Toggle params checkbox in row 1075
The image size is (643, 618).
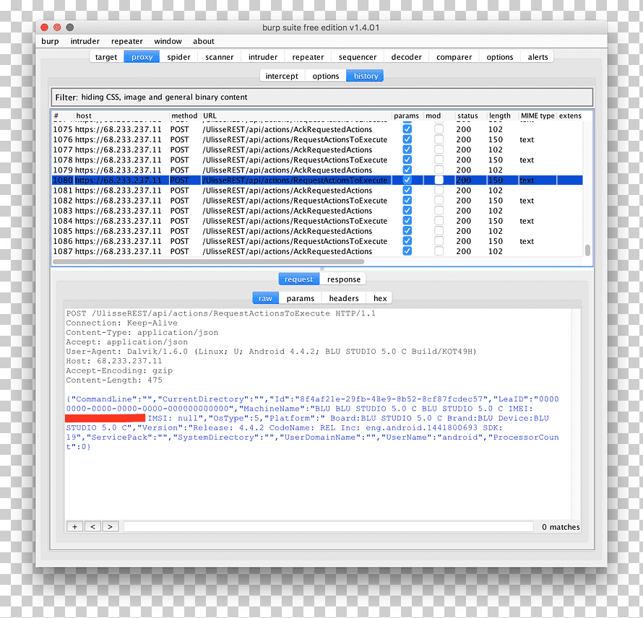tap(407, 129)
